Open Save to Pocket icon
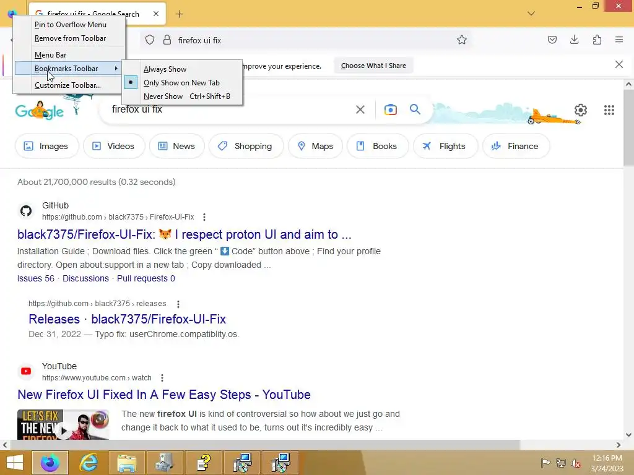634x475 pixels. 552,40
